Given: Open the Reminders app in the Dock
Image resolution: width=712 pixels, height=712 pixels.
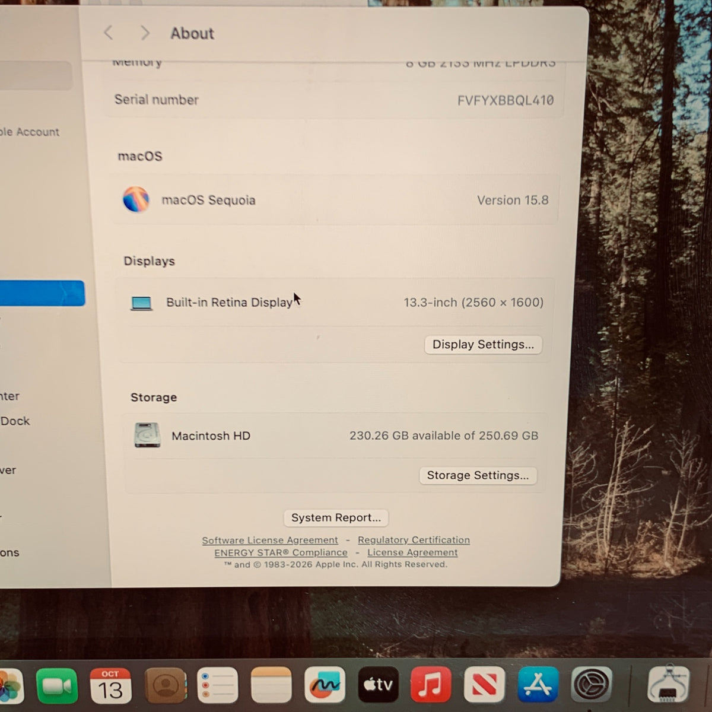Looking at the screenshot, I should tap(217, 686).
